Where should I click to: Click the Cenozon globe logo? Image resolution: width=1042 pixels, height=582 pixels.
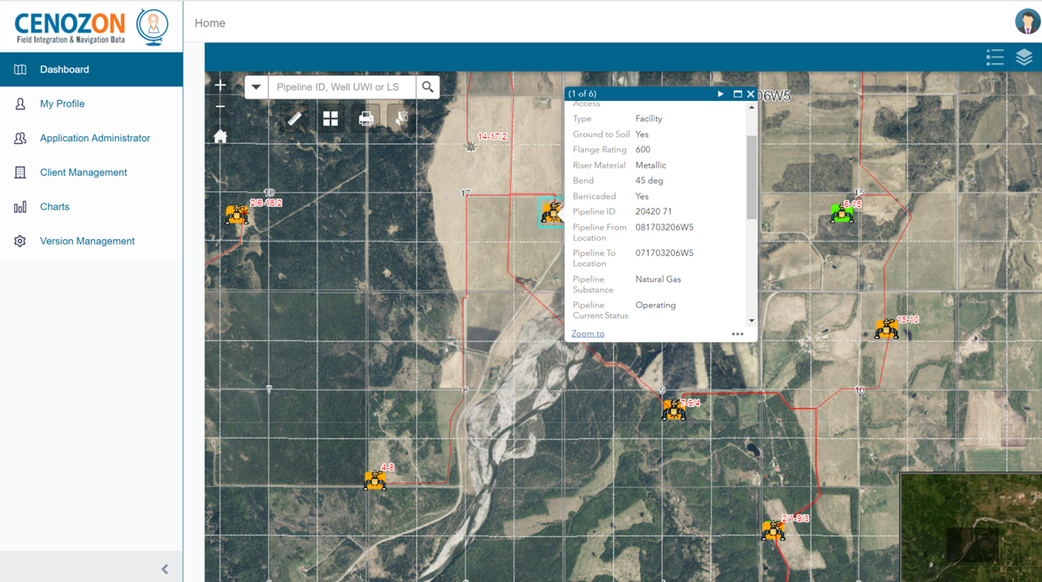(152, 26)
